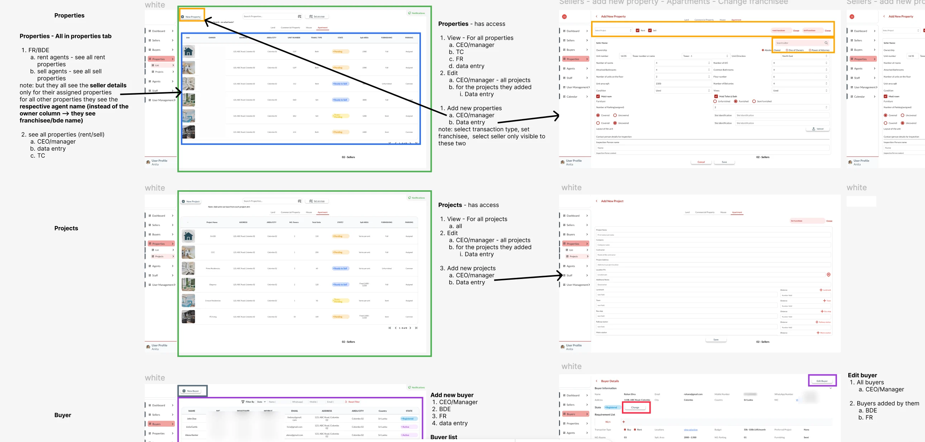Toggle Buy checkbox in Buyer Details transaction type

point(625,430)
